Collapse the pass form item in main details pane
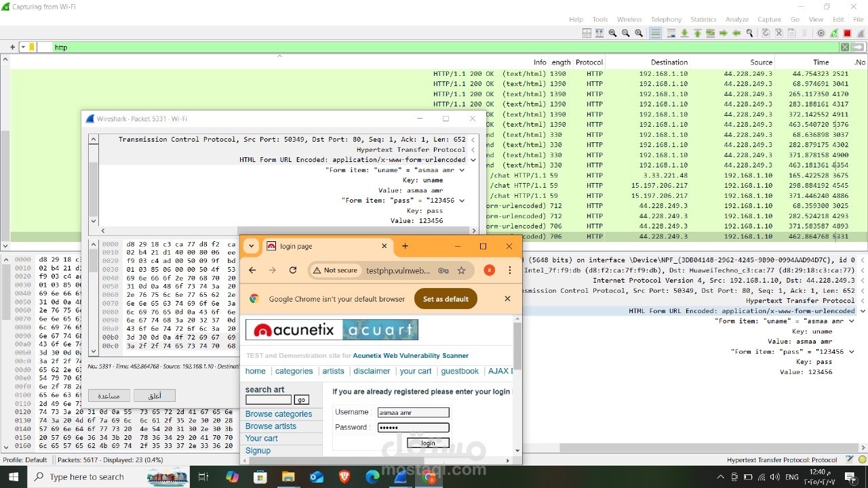868x488 pixels. coord(851,352)
